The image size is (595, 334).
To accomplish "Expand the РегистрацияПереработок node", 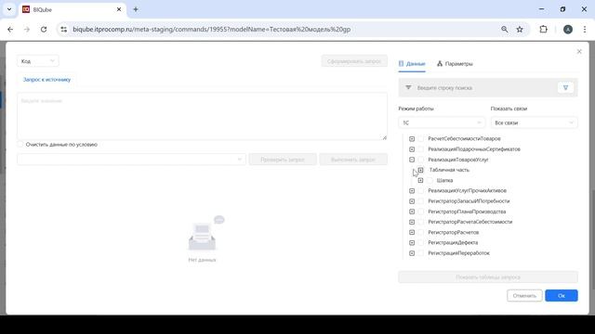I will click(412, 253).
